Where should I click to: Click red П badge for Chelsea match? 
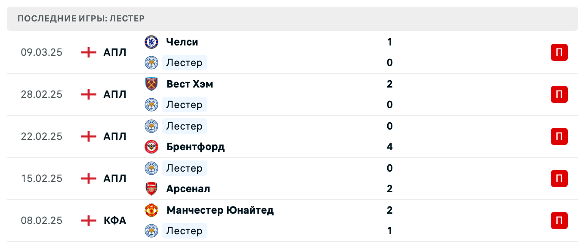(559, 52)
